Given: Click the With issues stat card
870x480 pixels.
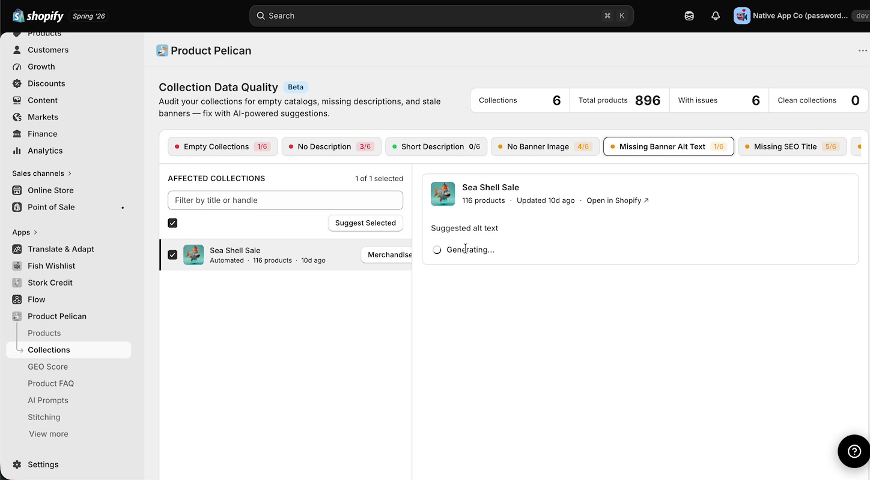Looking at the screenshot, I should (719, 100).
